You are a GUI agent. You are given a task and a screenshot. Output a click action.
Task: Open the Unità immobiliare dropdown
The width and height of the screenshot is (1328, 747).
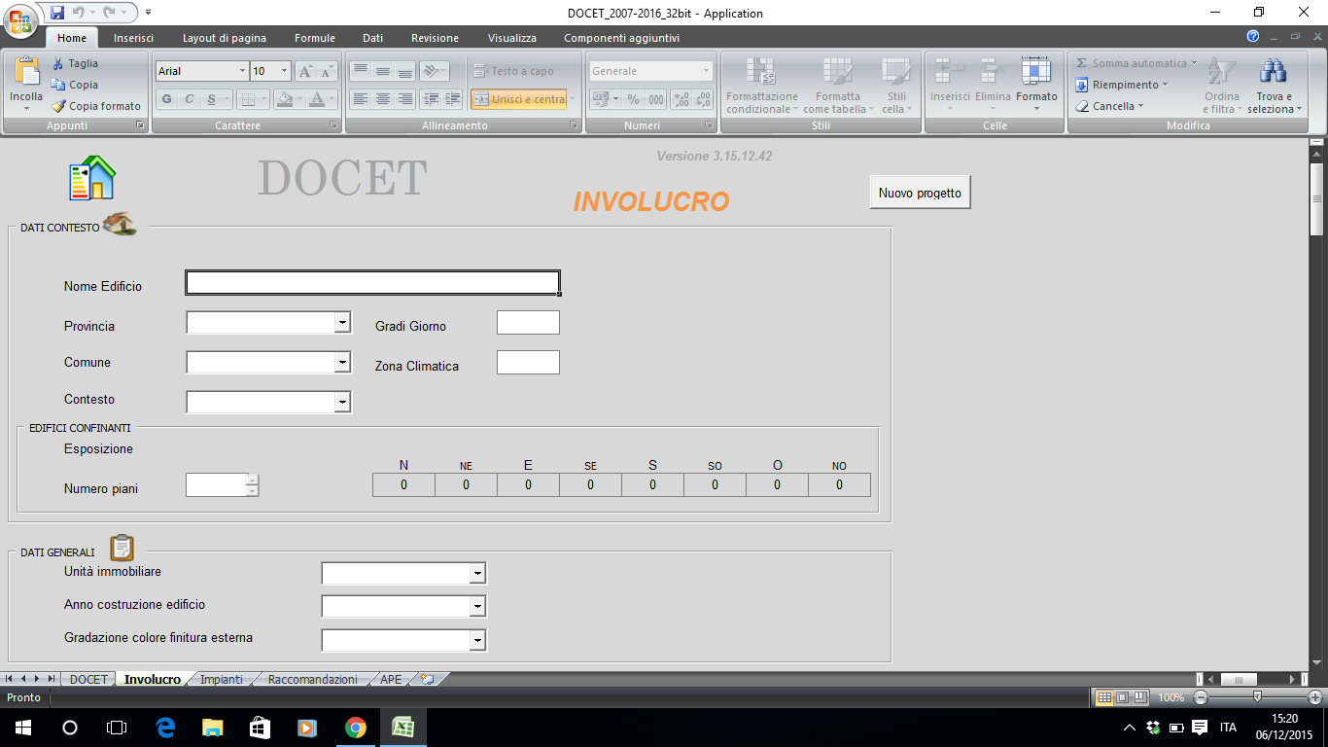point(477,574)
